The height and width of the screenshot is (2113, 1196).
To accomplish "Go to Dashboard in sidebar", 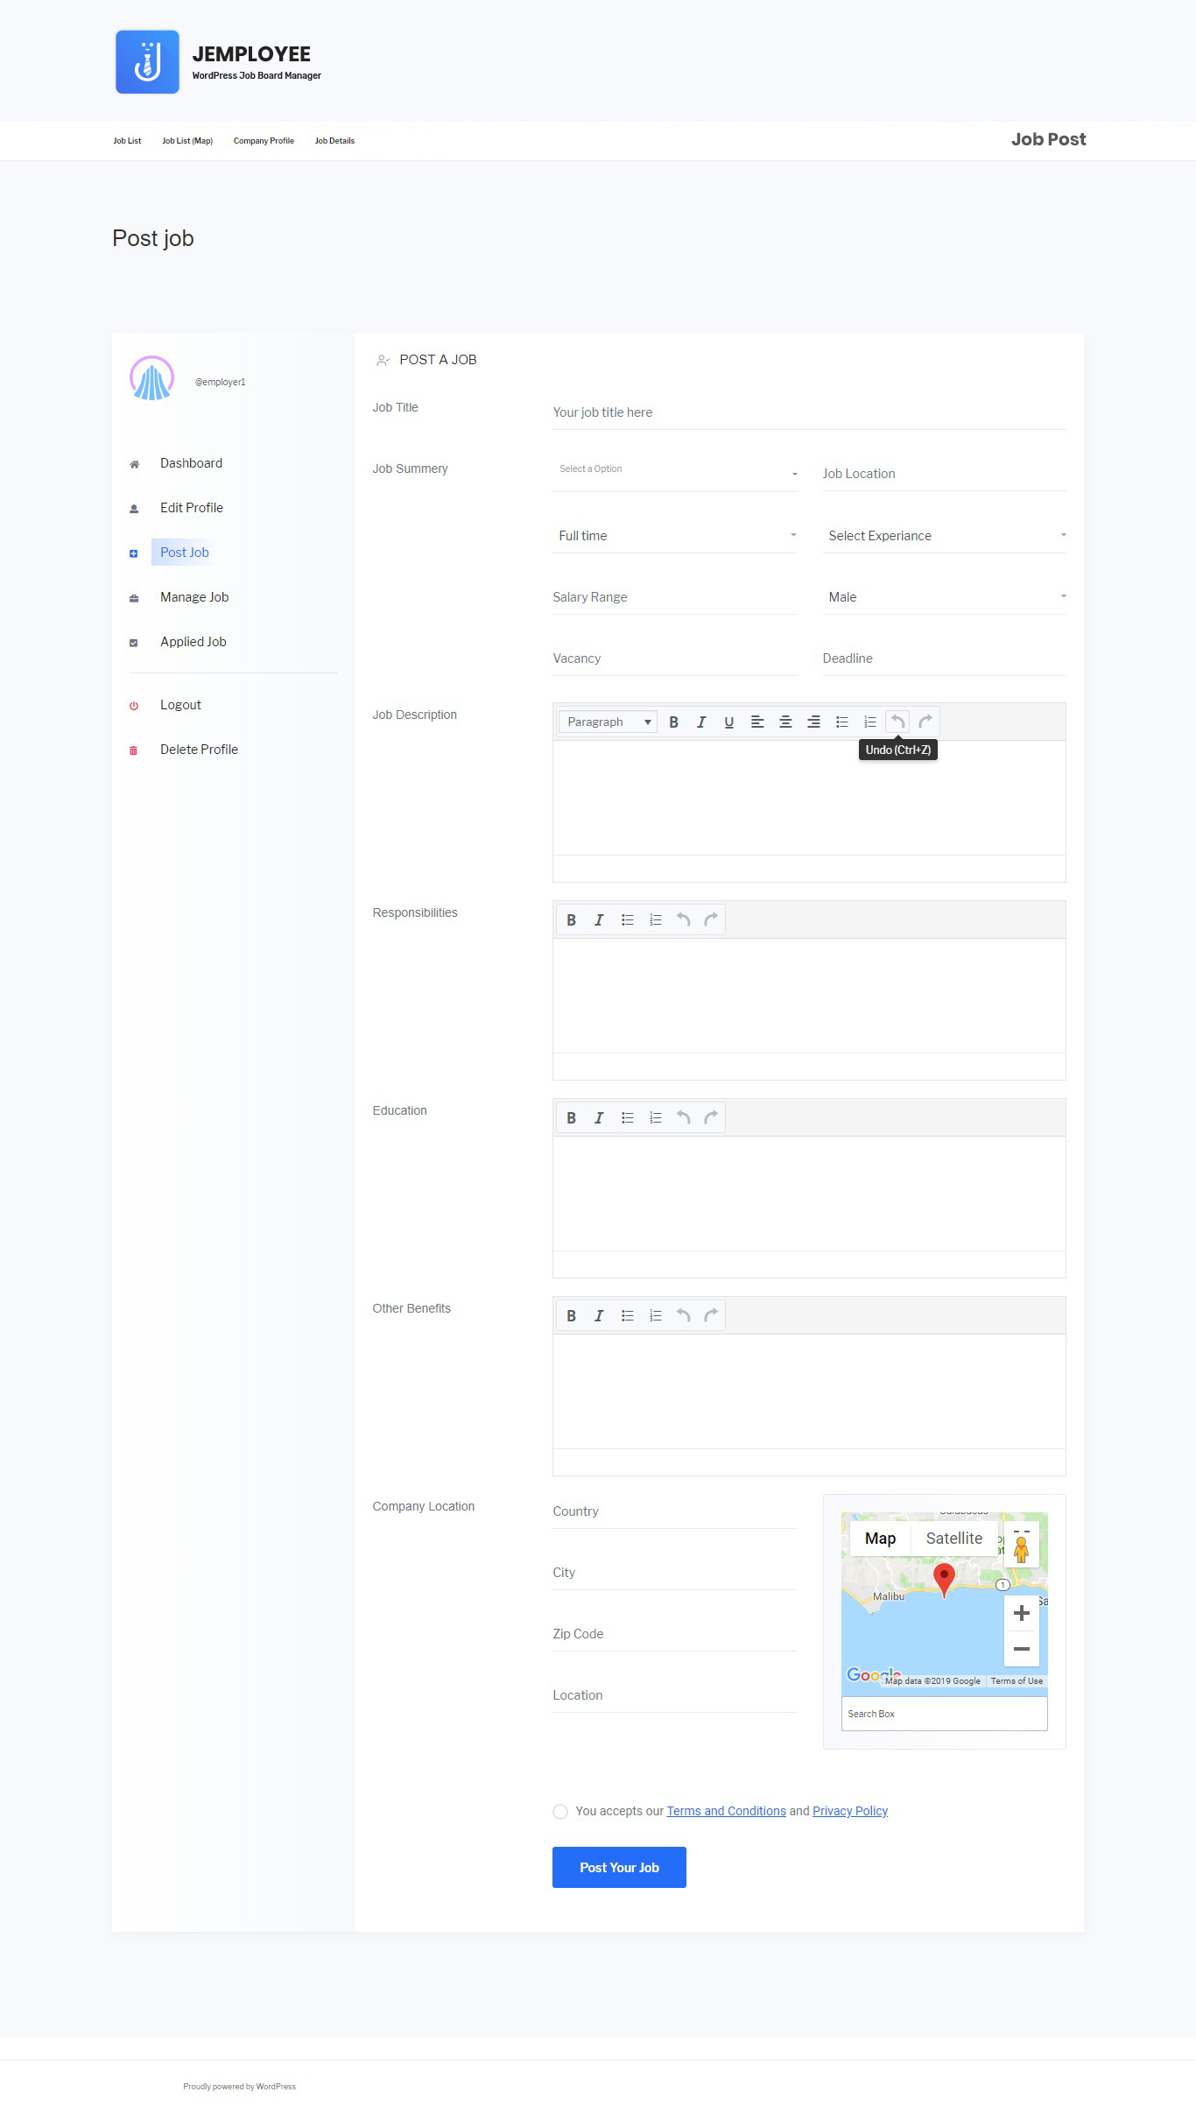I will tap(191, 463).
